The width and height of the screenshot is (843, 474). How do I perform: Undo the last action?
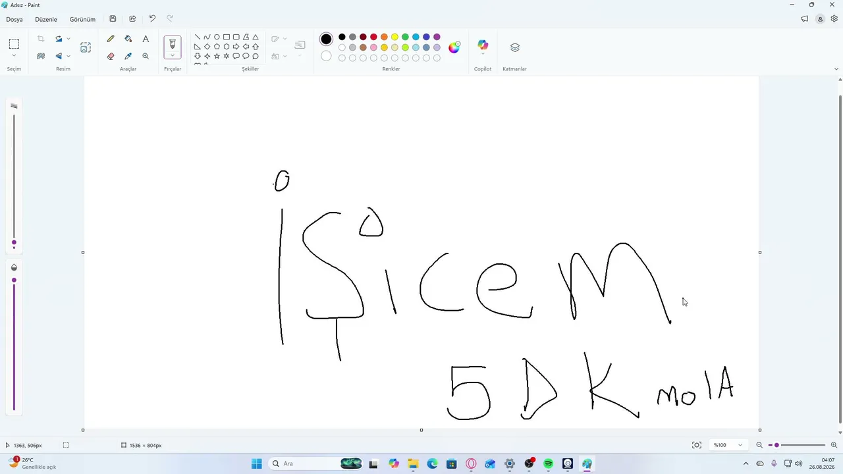[x=152, y=19]
